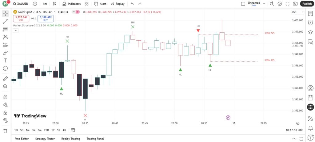The height and width of the screenshot is (142, 315).
Task: Open the Indicators dialog
Action: point(71,4)
